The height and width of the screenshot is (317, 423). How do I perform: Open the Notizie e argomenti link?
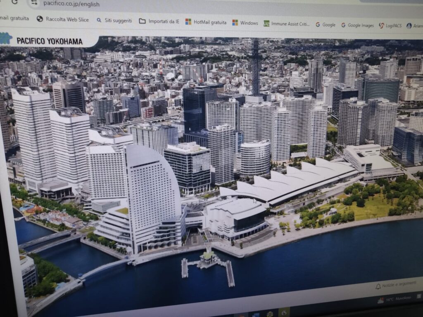click(x=399, y=284)
